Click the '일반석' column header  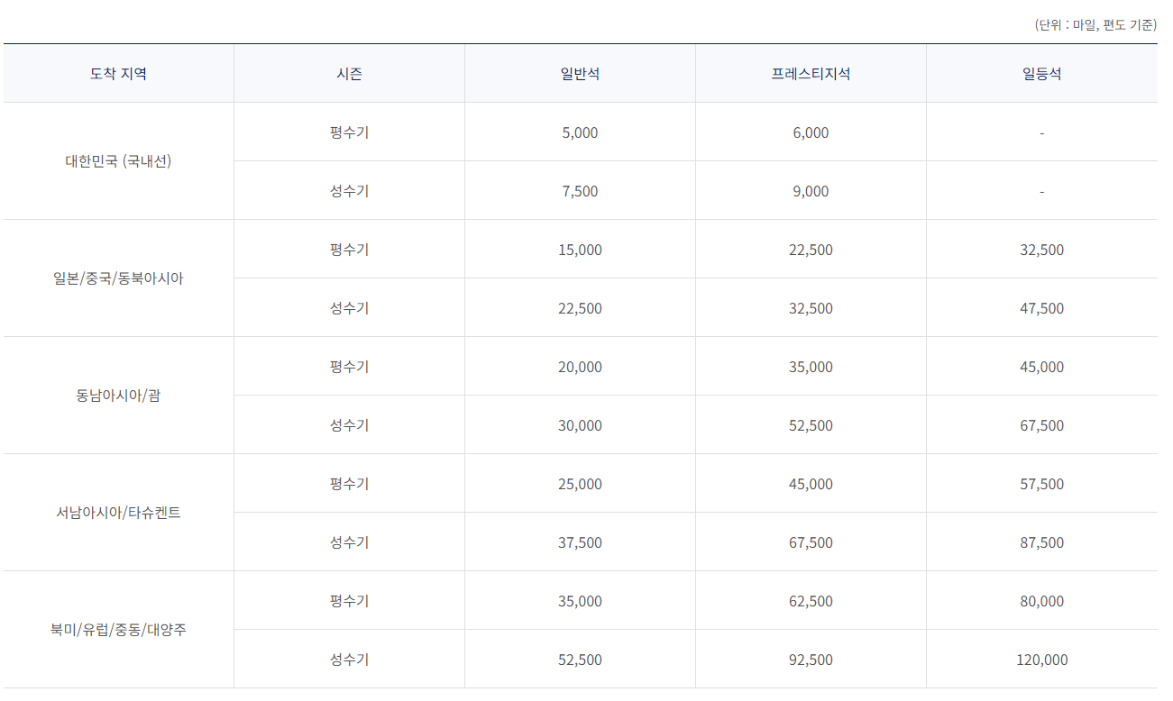tap(580, 74)
